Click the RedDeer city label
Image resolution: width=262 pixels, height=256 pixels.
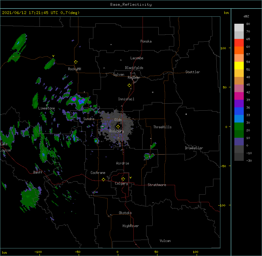(134, 78)
